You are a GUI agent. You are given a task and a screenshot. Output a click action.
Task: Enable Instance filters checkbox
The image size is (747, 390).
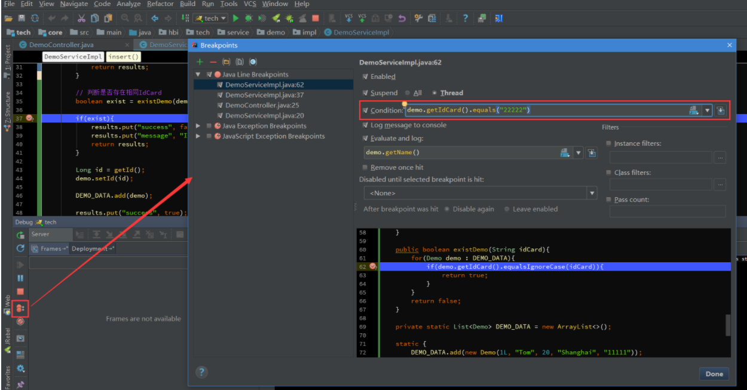pos(609,144)
